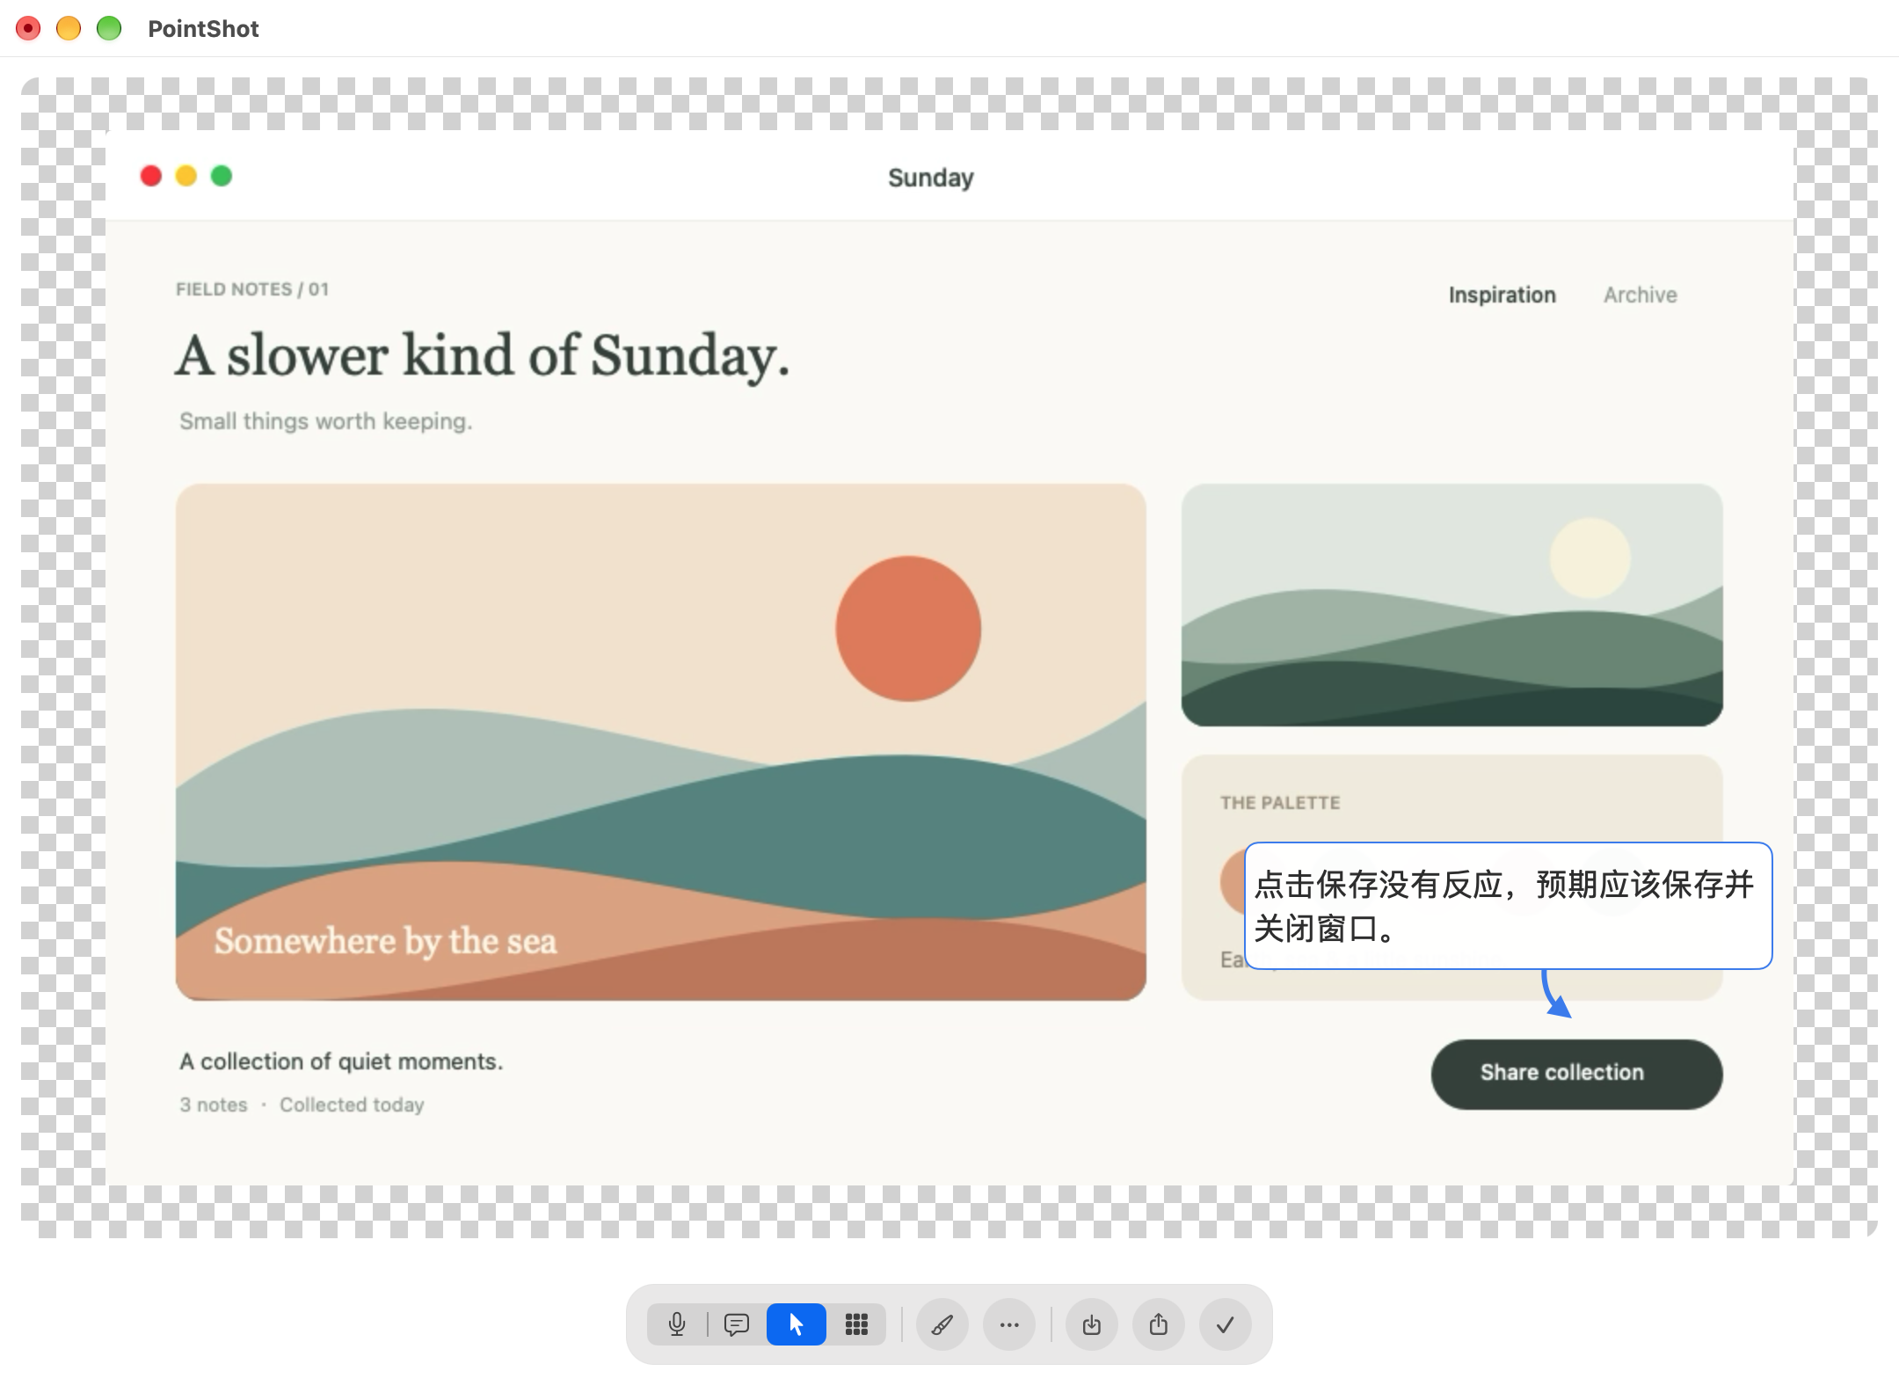The image size is (1899, 1393).
Task: Click the Sunday window title
Action: (930, 178)
